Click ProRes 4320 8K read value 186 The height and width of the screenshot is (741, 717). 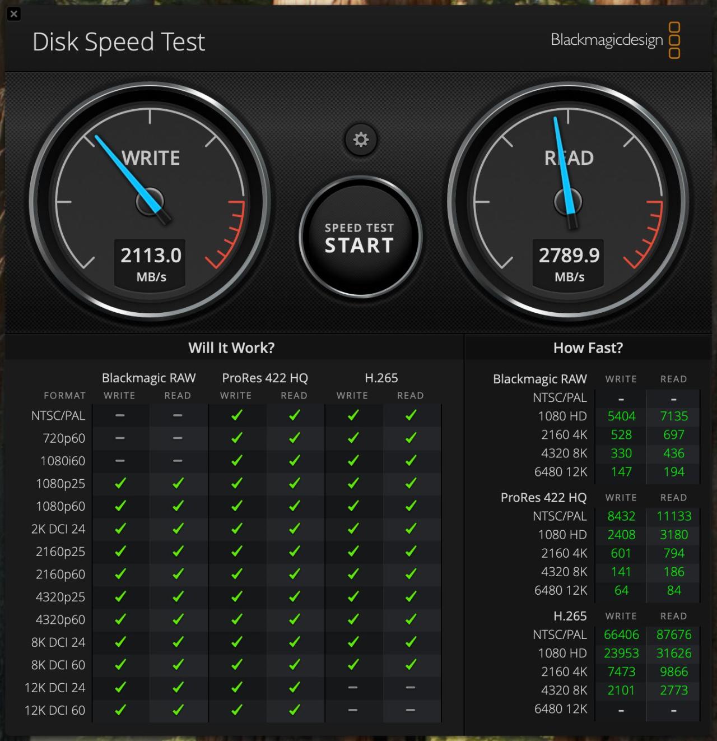(x=674, y=572)
